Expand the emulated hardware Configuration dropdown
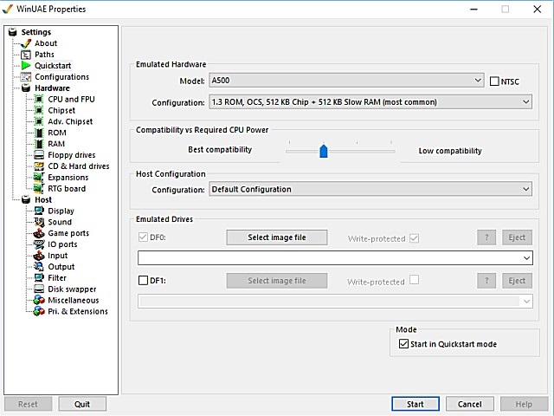The height and width of the screenshot is (416, 554). (x=370, y=102)
